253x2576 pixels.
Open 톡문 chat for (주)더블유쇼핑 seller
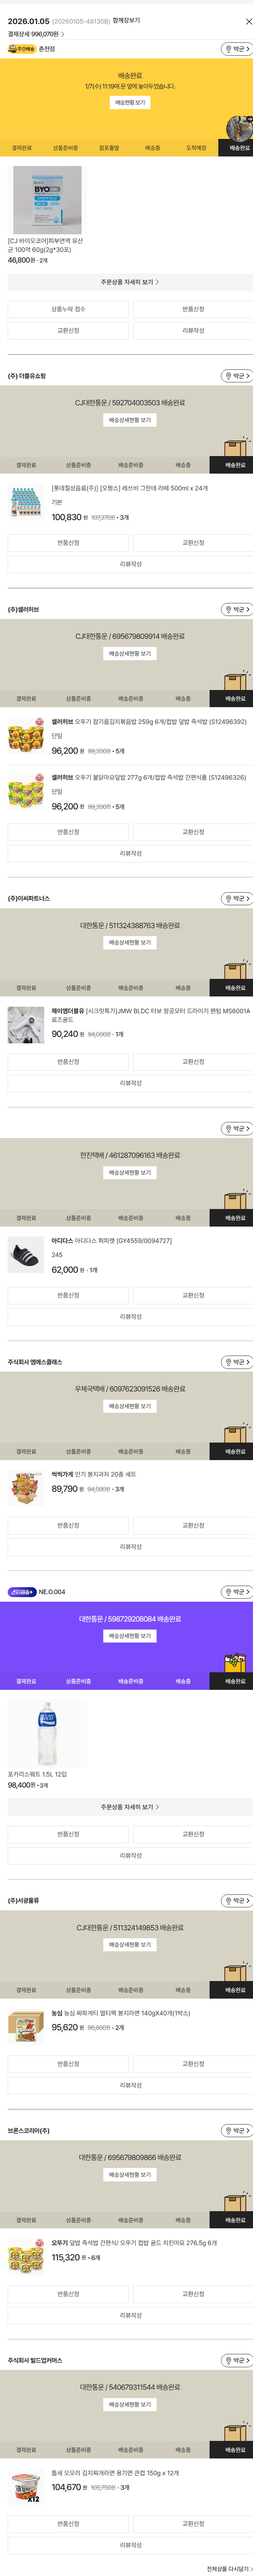coord(236,376)
